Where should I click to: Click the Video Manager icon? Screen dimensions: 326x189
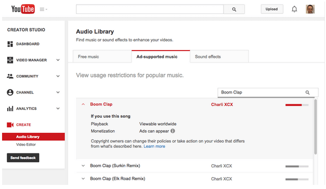pos(10,60)
